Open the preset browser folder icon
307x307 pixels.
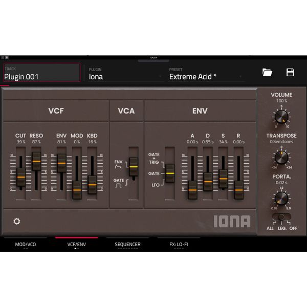click(267, 73)
